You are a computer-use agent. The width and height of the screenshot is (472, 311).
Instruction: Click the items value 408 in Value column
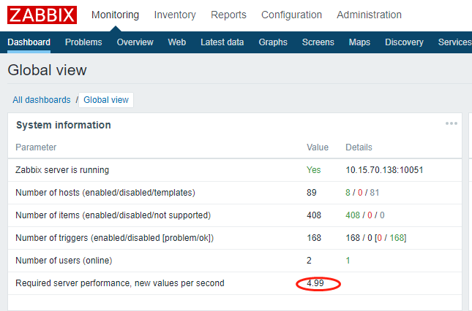[x=314, y=215]
